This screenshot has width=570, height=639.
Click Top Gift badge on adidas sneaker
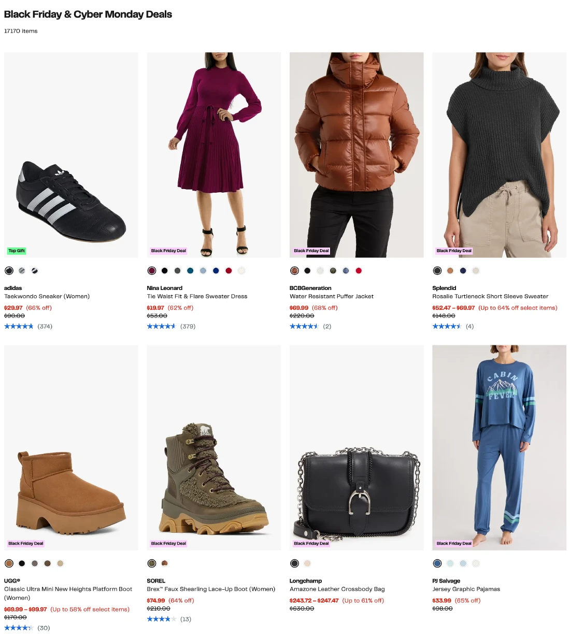coord(17,251)
